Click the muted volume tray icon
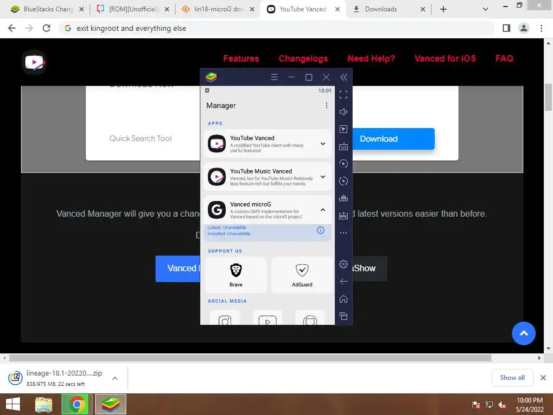This screenshot has height=415, width=553. coord(502,405)
